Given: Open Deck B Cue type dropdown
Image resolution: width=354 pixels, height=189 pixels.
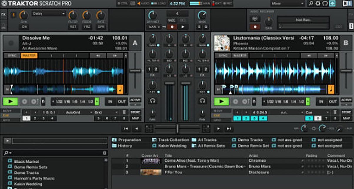Looking at the screenshot, I should coord(317,112).
